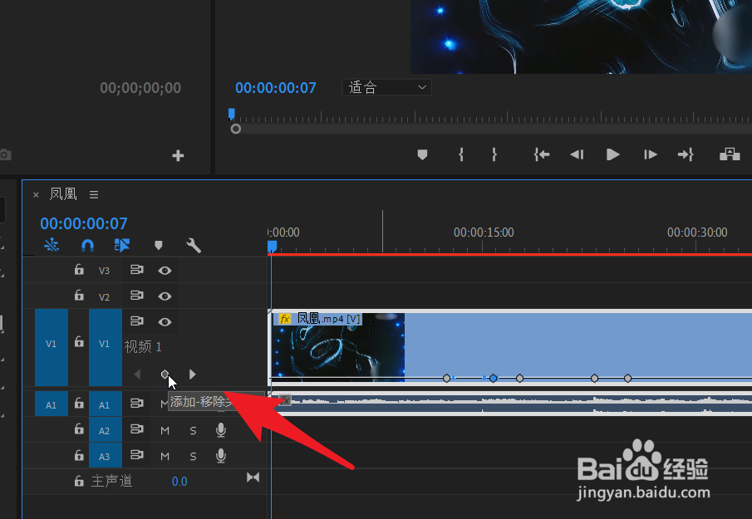The width and height of the screenshot is (752, 519).
Task: Toggle lock on track V3
Action: coord(79,270)
